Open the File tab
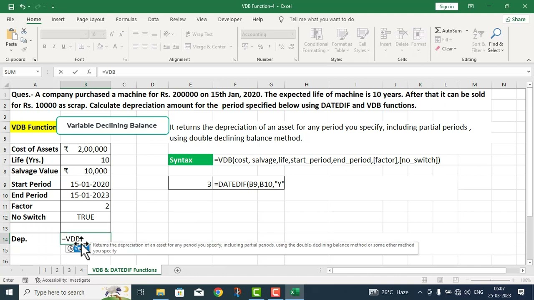 pyautogui.click(x=10, y=19)
